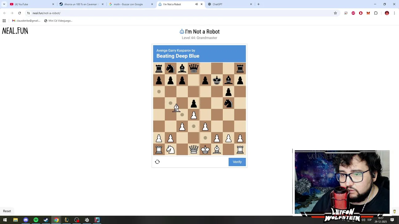Image resolution: width=399 pixels, height=224 pixels.
Task: Click the move dot between the white pawns
Action: tap(194, 126)
